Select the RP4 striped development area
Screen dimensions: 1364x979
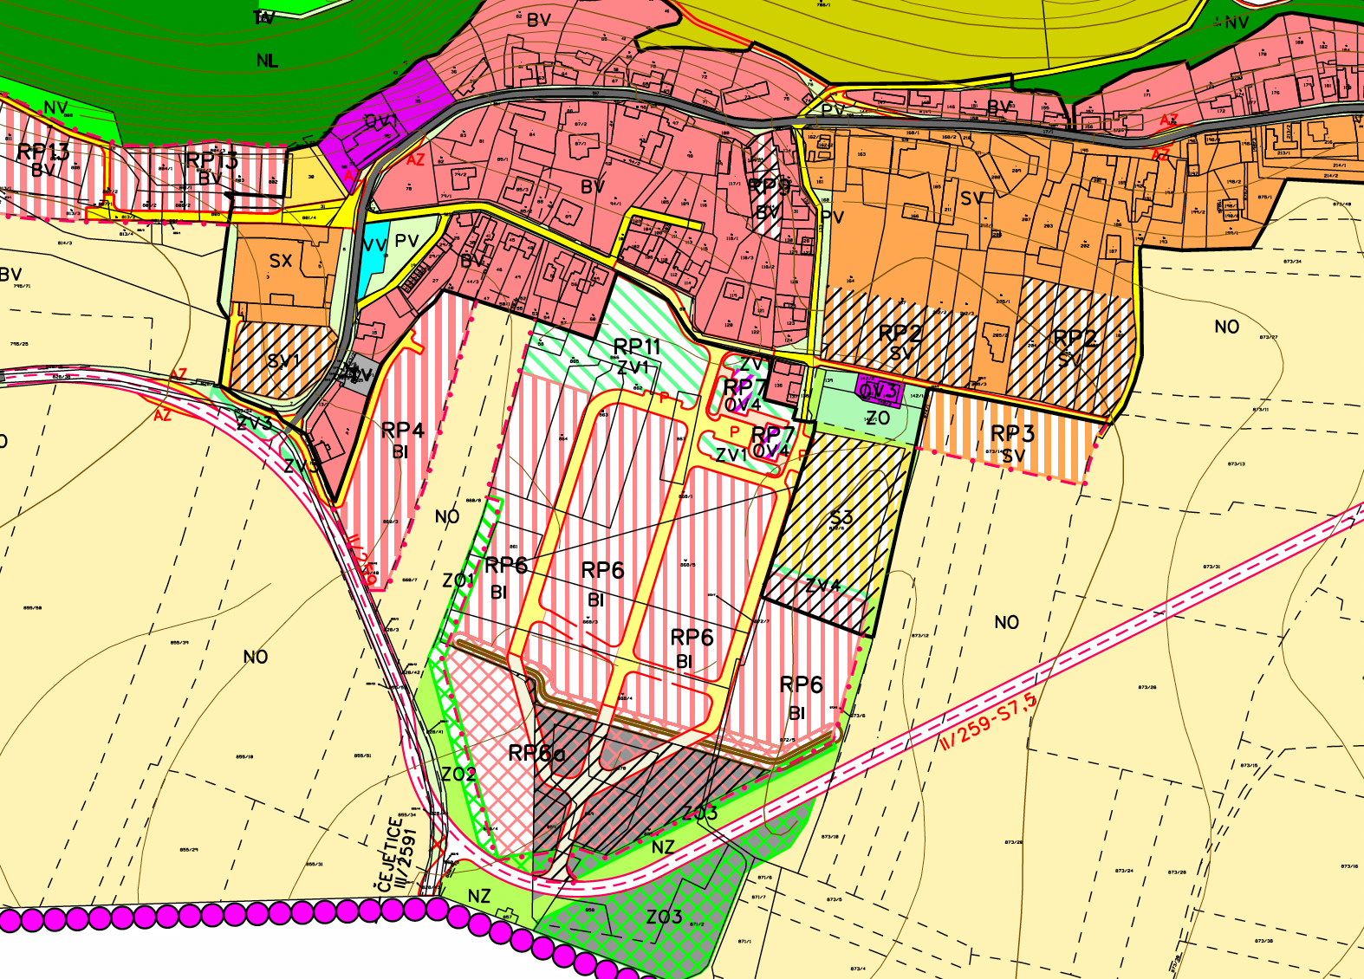[x=402, y=439]
